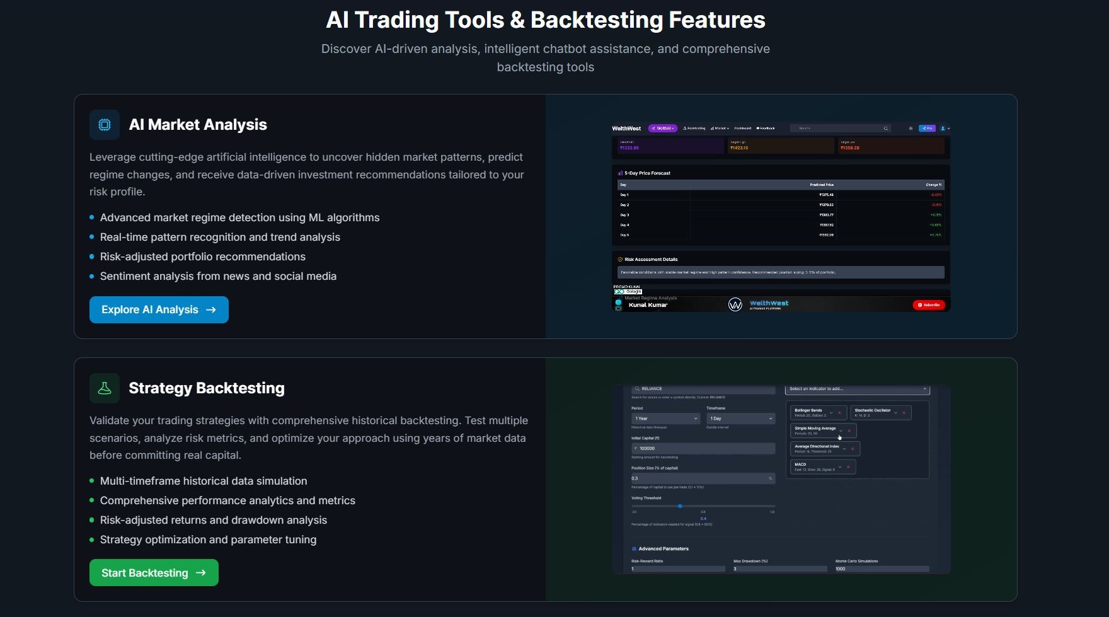Open the AI Market Analysis video preview
Screen dimensions: 1109x617
[781, 217]
